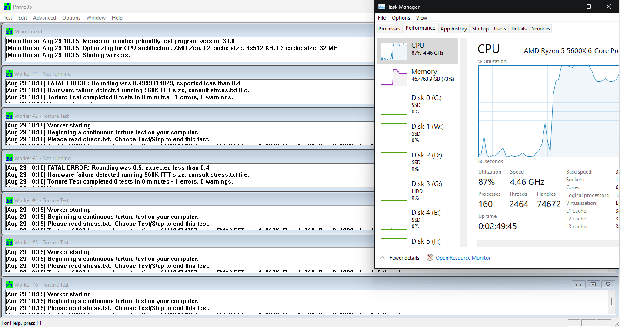Open Prime95's Options menu
This screenshot has width=620, height=327.
pos(71,18)
